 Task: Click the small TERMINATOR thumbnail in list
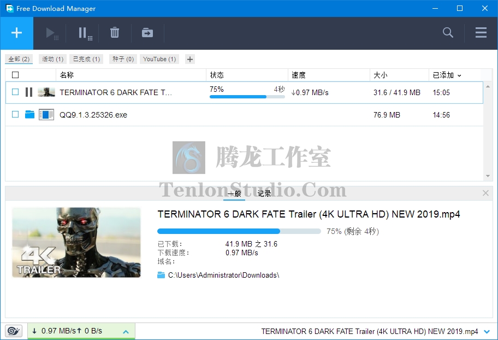[46, 92]
